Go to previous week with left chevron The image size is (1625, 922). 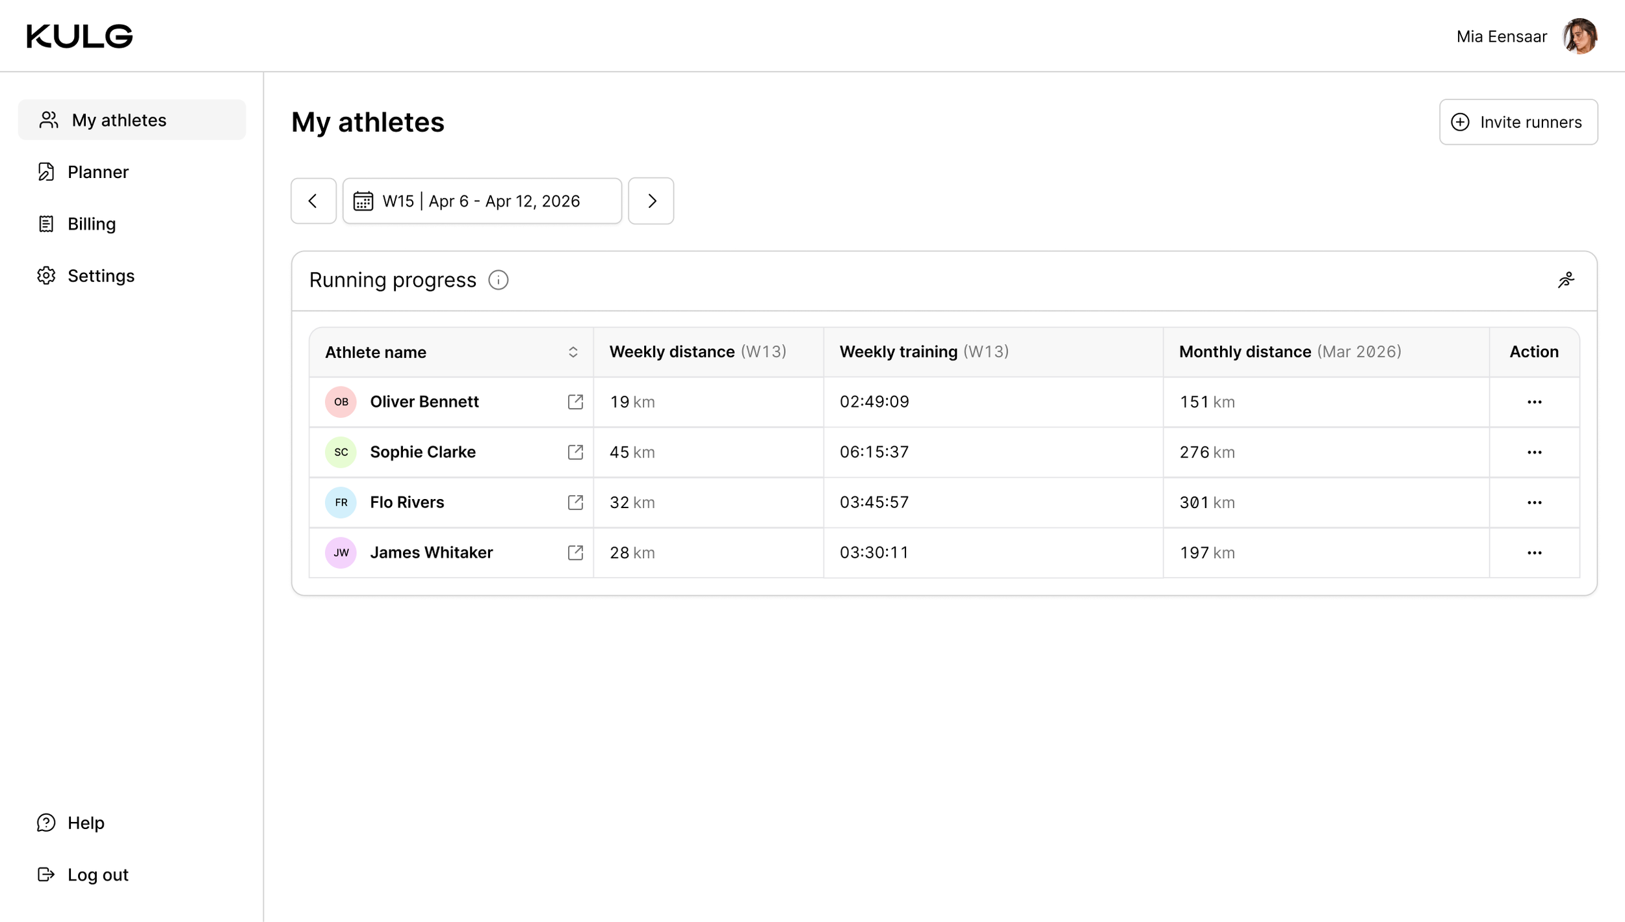pyautogui.click(x=313, y=201)
